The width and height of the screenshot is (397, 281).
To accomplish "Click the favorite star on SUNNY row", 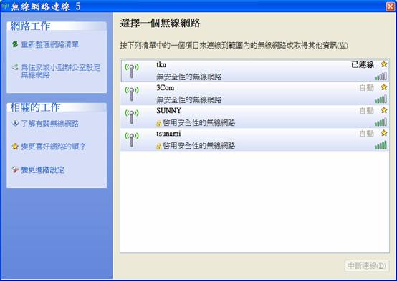I will click(x=384, y=110).
